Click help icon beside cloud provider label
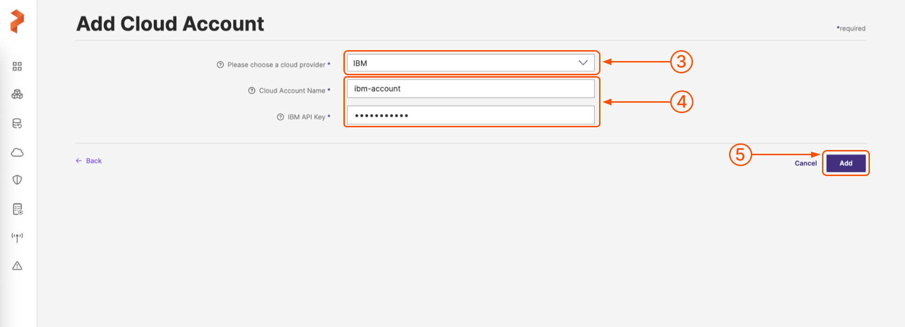 point(220,65)
